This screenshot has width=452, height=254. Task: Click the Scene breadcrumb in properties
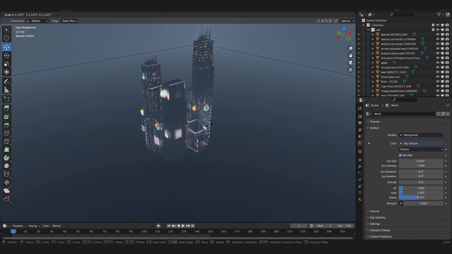(x=372, y=106)
